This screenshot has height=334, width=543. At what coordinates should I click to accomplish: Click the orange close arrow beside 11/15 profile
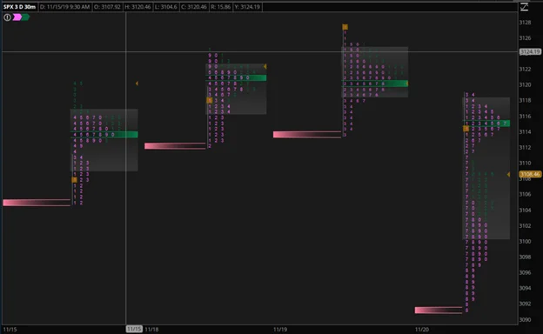click(x=137, y=83)
